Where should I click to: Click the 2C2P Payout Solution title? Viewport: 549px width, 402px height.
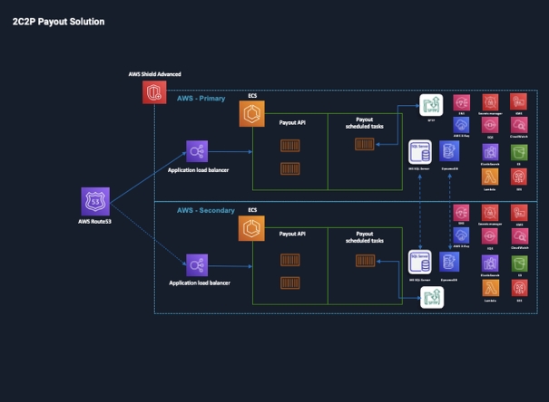click(x=58, y=21)
